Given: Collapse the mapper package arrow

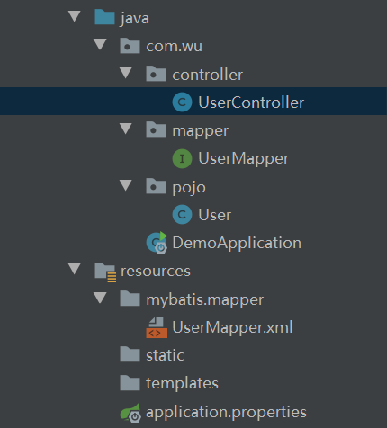Looking at the screenshot, I should (x=126, y=129).
